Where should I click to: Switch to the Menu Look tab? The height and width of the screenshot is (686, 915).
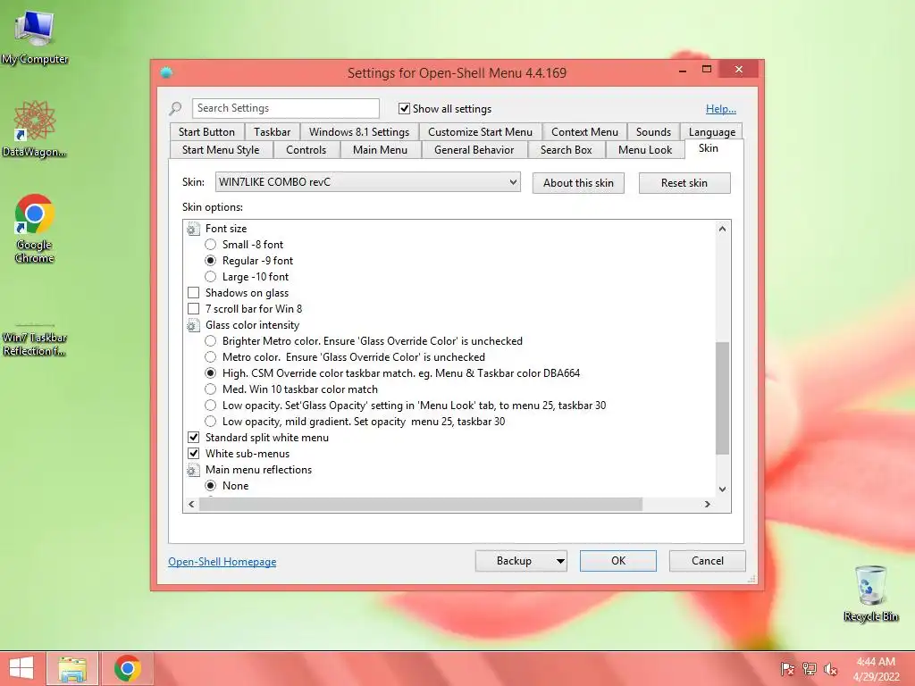[x=645, y=150]
